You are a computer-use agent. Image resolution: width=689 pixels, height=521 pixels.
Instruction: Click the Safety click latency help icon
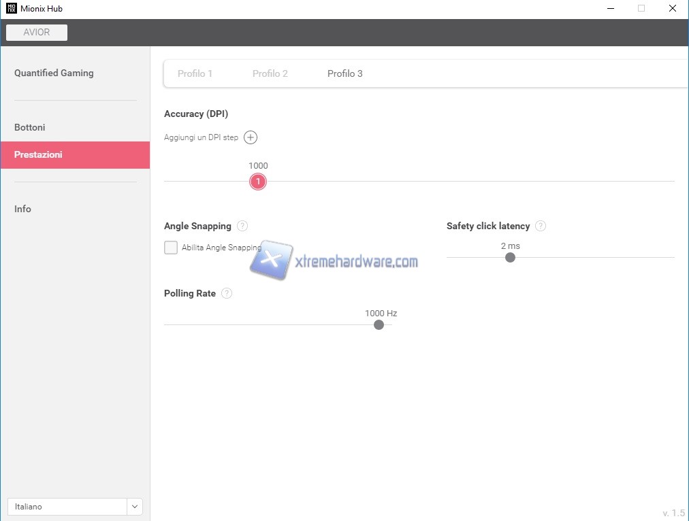[541, 226]
